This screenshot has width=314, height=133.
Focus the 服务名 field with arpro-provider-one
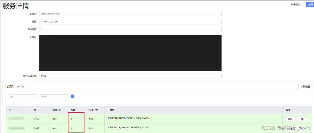click(130, 14)
